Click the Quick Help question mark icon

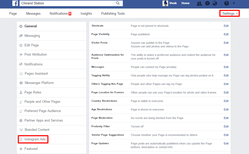click(x=226, y=3)
